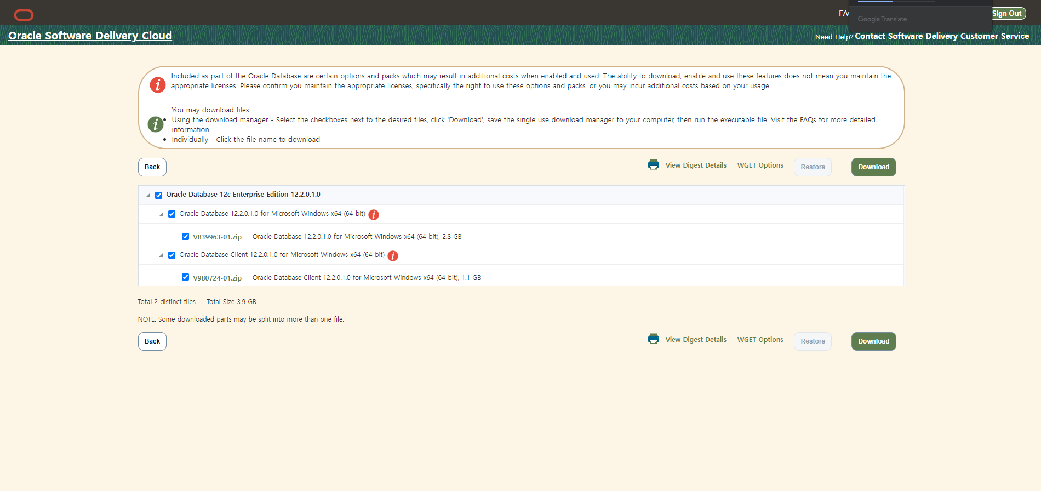Click the Sign Out button

point(1007,13)
